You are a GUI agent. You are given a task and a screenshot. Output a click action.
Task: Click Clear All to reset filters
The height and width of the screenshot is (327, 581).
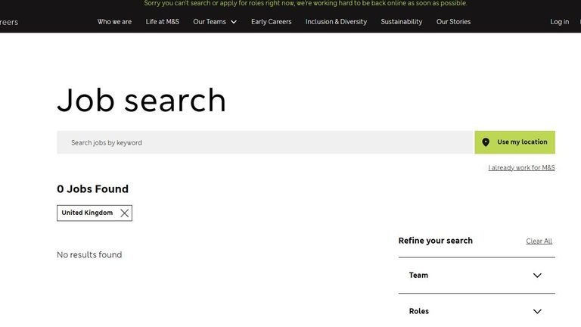point(539,241)
